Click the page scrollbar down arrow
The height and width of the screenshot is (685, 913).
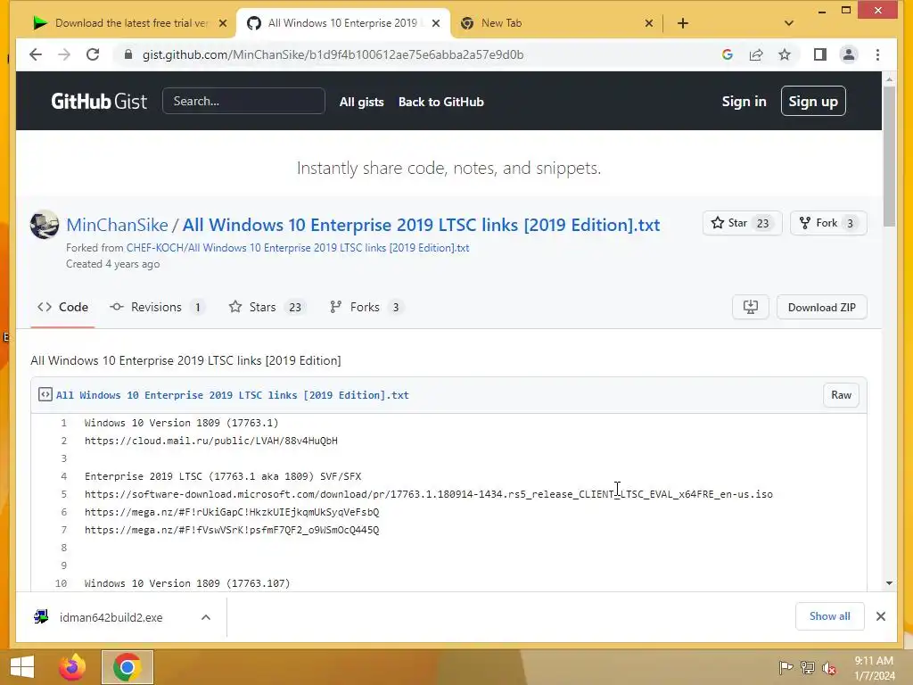tap(889, 583)
